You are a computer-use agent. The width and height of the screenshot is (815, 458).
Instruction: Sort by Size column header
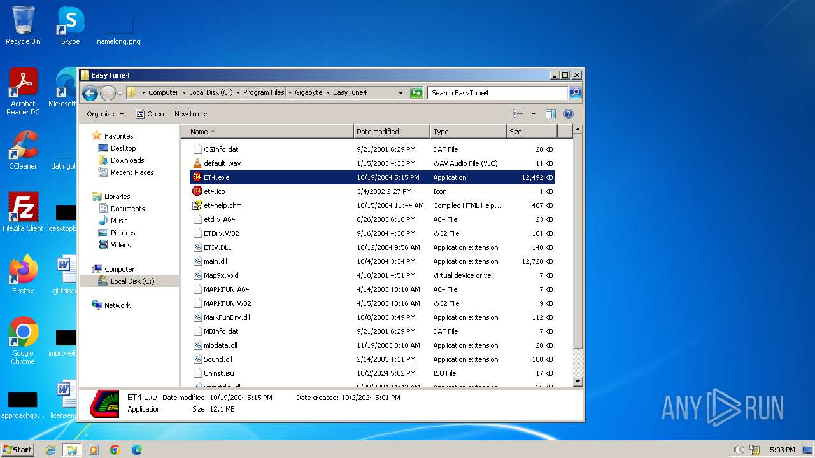pyautogui.click(x=532, y=132)
